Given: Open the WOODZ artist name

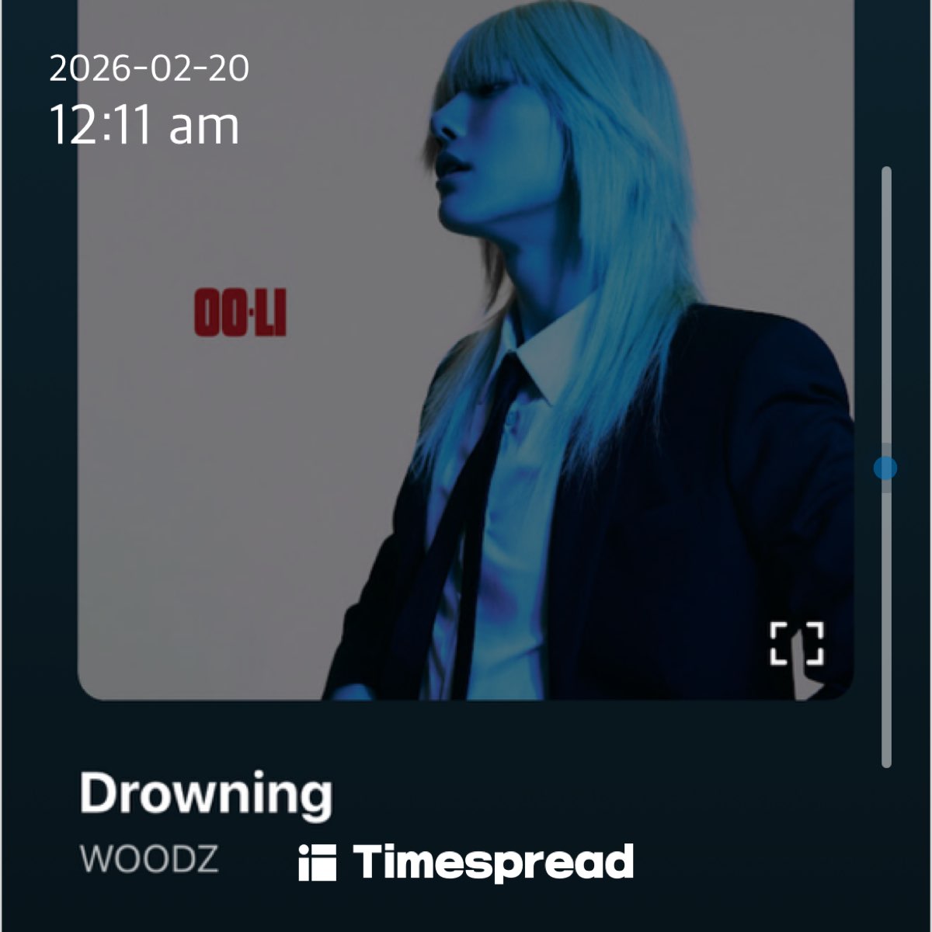Looking at the screenshot, I should pyautogui.click(x=149, y=859).
